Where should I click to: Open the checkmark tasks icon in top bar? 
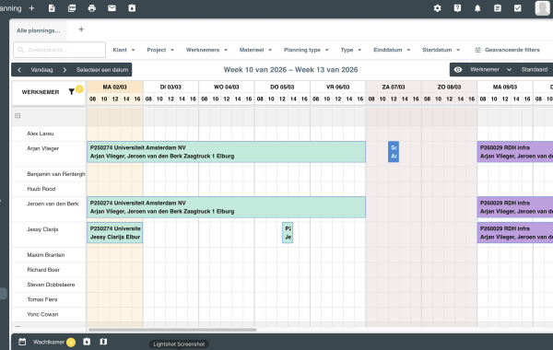pyautogui.click(x=517, y=8)
